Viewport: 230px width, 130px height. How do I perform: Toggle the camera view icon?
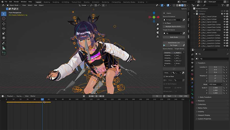[157, 32]
